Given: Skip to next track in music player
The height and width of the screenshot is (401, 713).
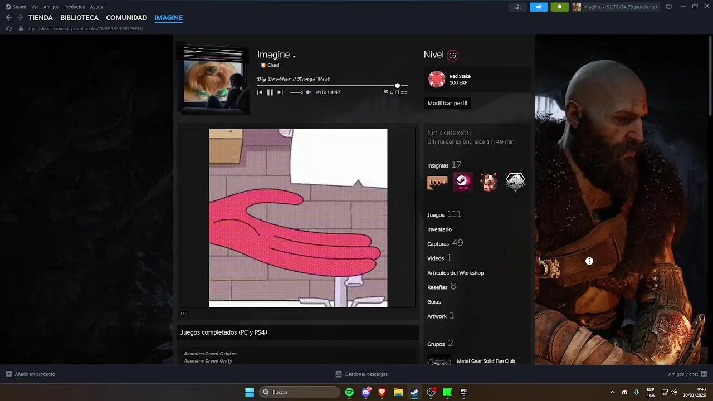Looking at the screenshot, I should pyautogui.click(x=280, y=92).
